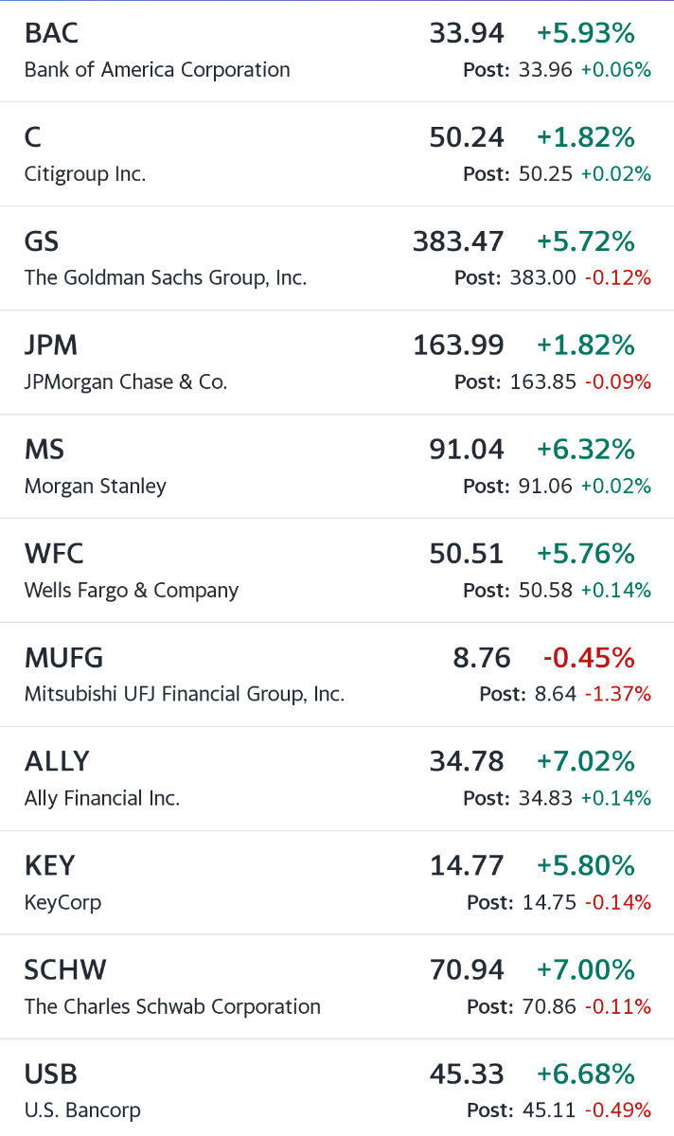Click U.S. Bancorp's post-market -0.49% value
The height and width of the screenshot is (1136, 674).
pyautogui.click(x=617, y=1109)
